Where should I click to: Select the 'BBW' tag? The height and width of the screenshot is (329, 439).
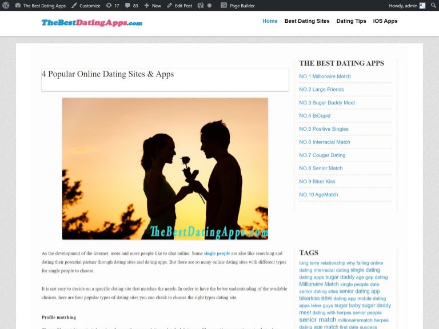[x=326, y=299]
